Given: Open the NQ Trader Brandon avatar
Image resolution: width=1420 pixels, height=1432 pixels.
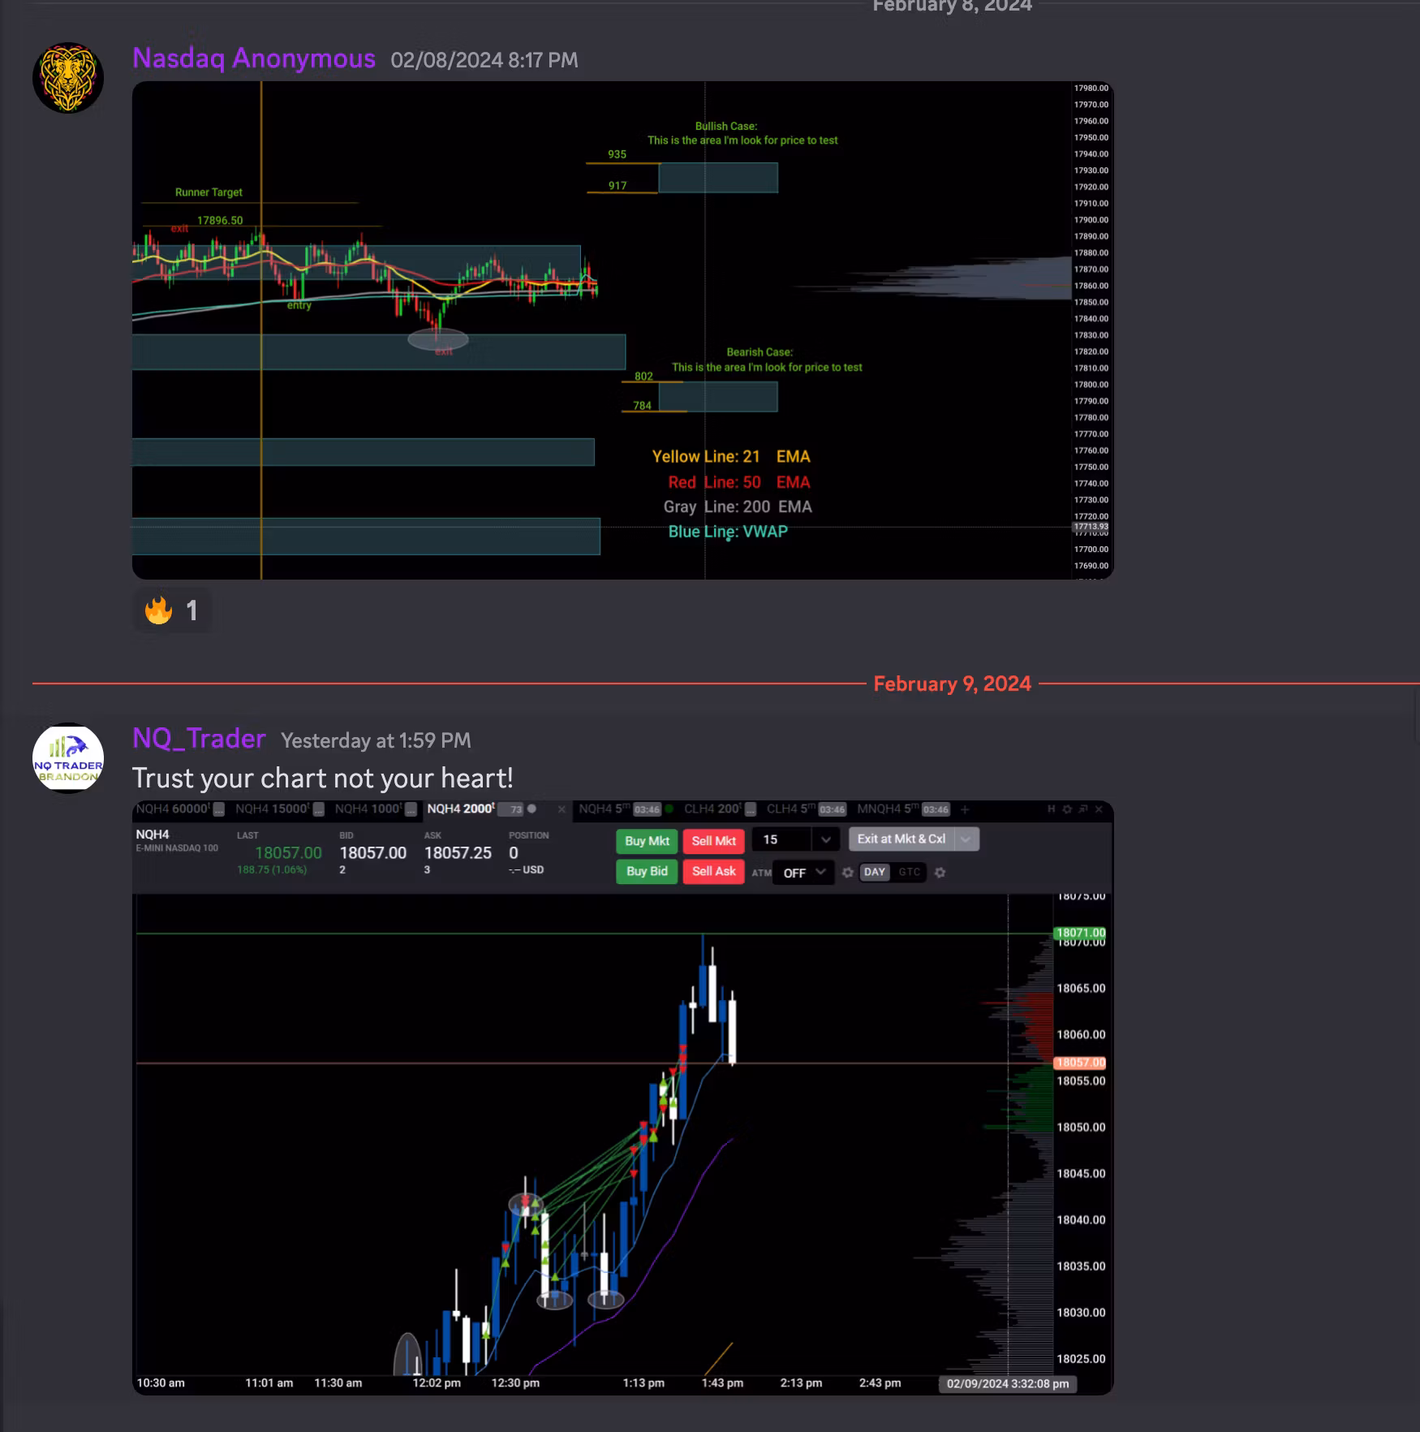Looking at the screenshot, I should 68,758.
